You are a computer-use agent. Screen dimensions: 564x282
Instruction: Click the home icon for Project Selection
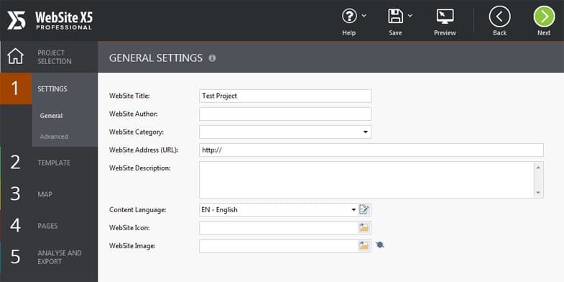[x=16, y=57]
